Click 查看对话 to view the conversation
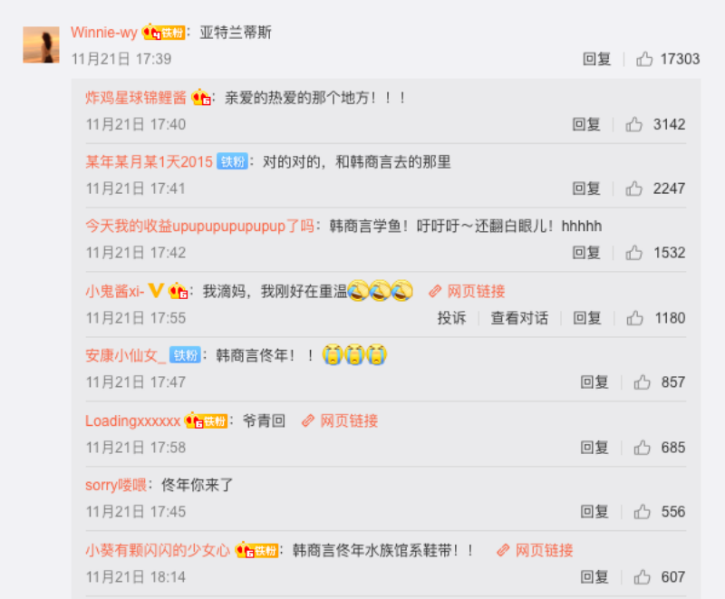Viewport: 725px width, 599px height. tap(519, 318)
